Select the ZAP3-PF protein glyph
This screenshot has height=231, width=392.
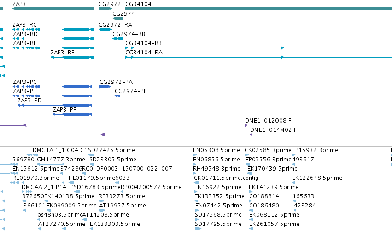(x=72, y=114)
